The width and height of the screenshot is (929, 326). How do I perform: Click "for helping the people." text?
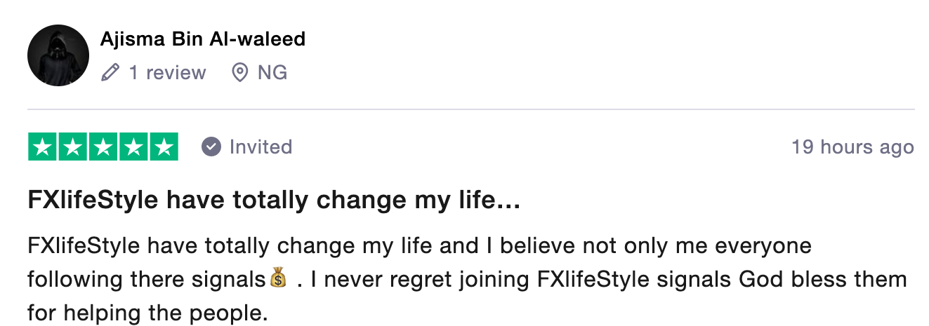point(148,312)
